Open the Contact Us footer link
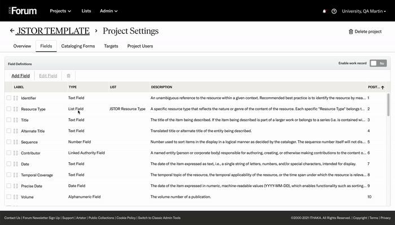The image size is (395, 225). (x=12, y=218)
